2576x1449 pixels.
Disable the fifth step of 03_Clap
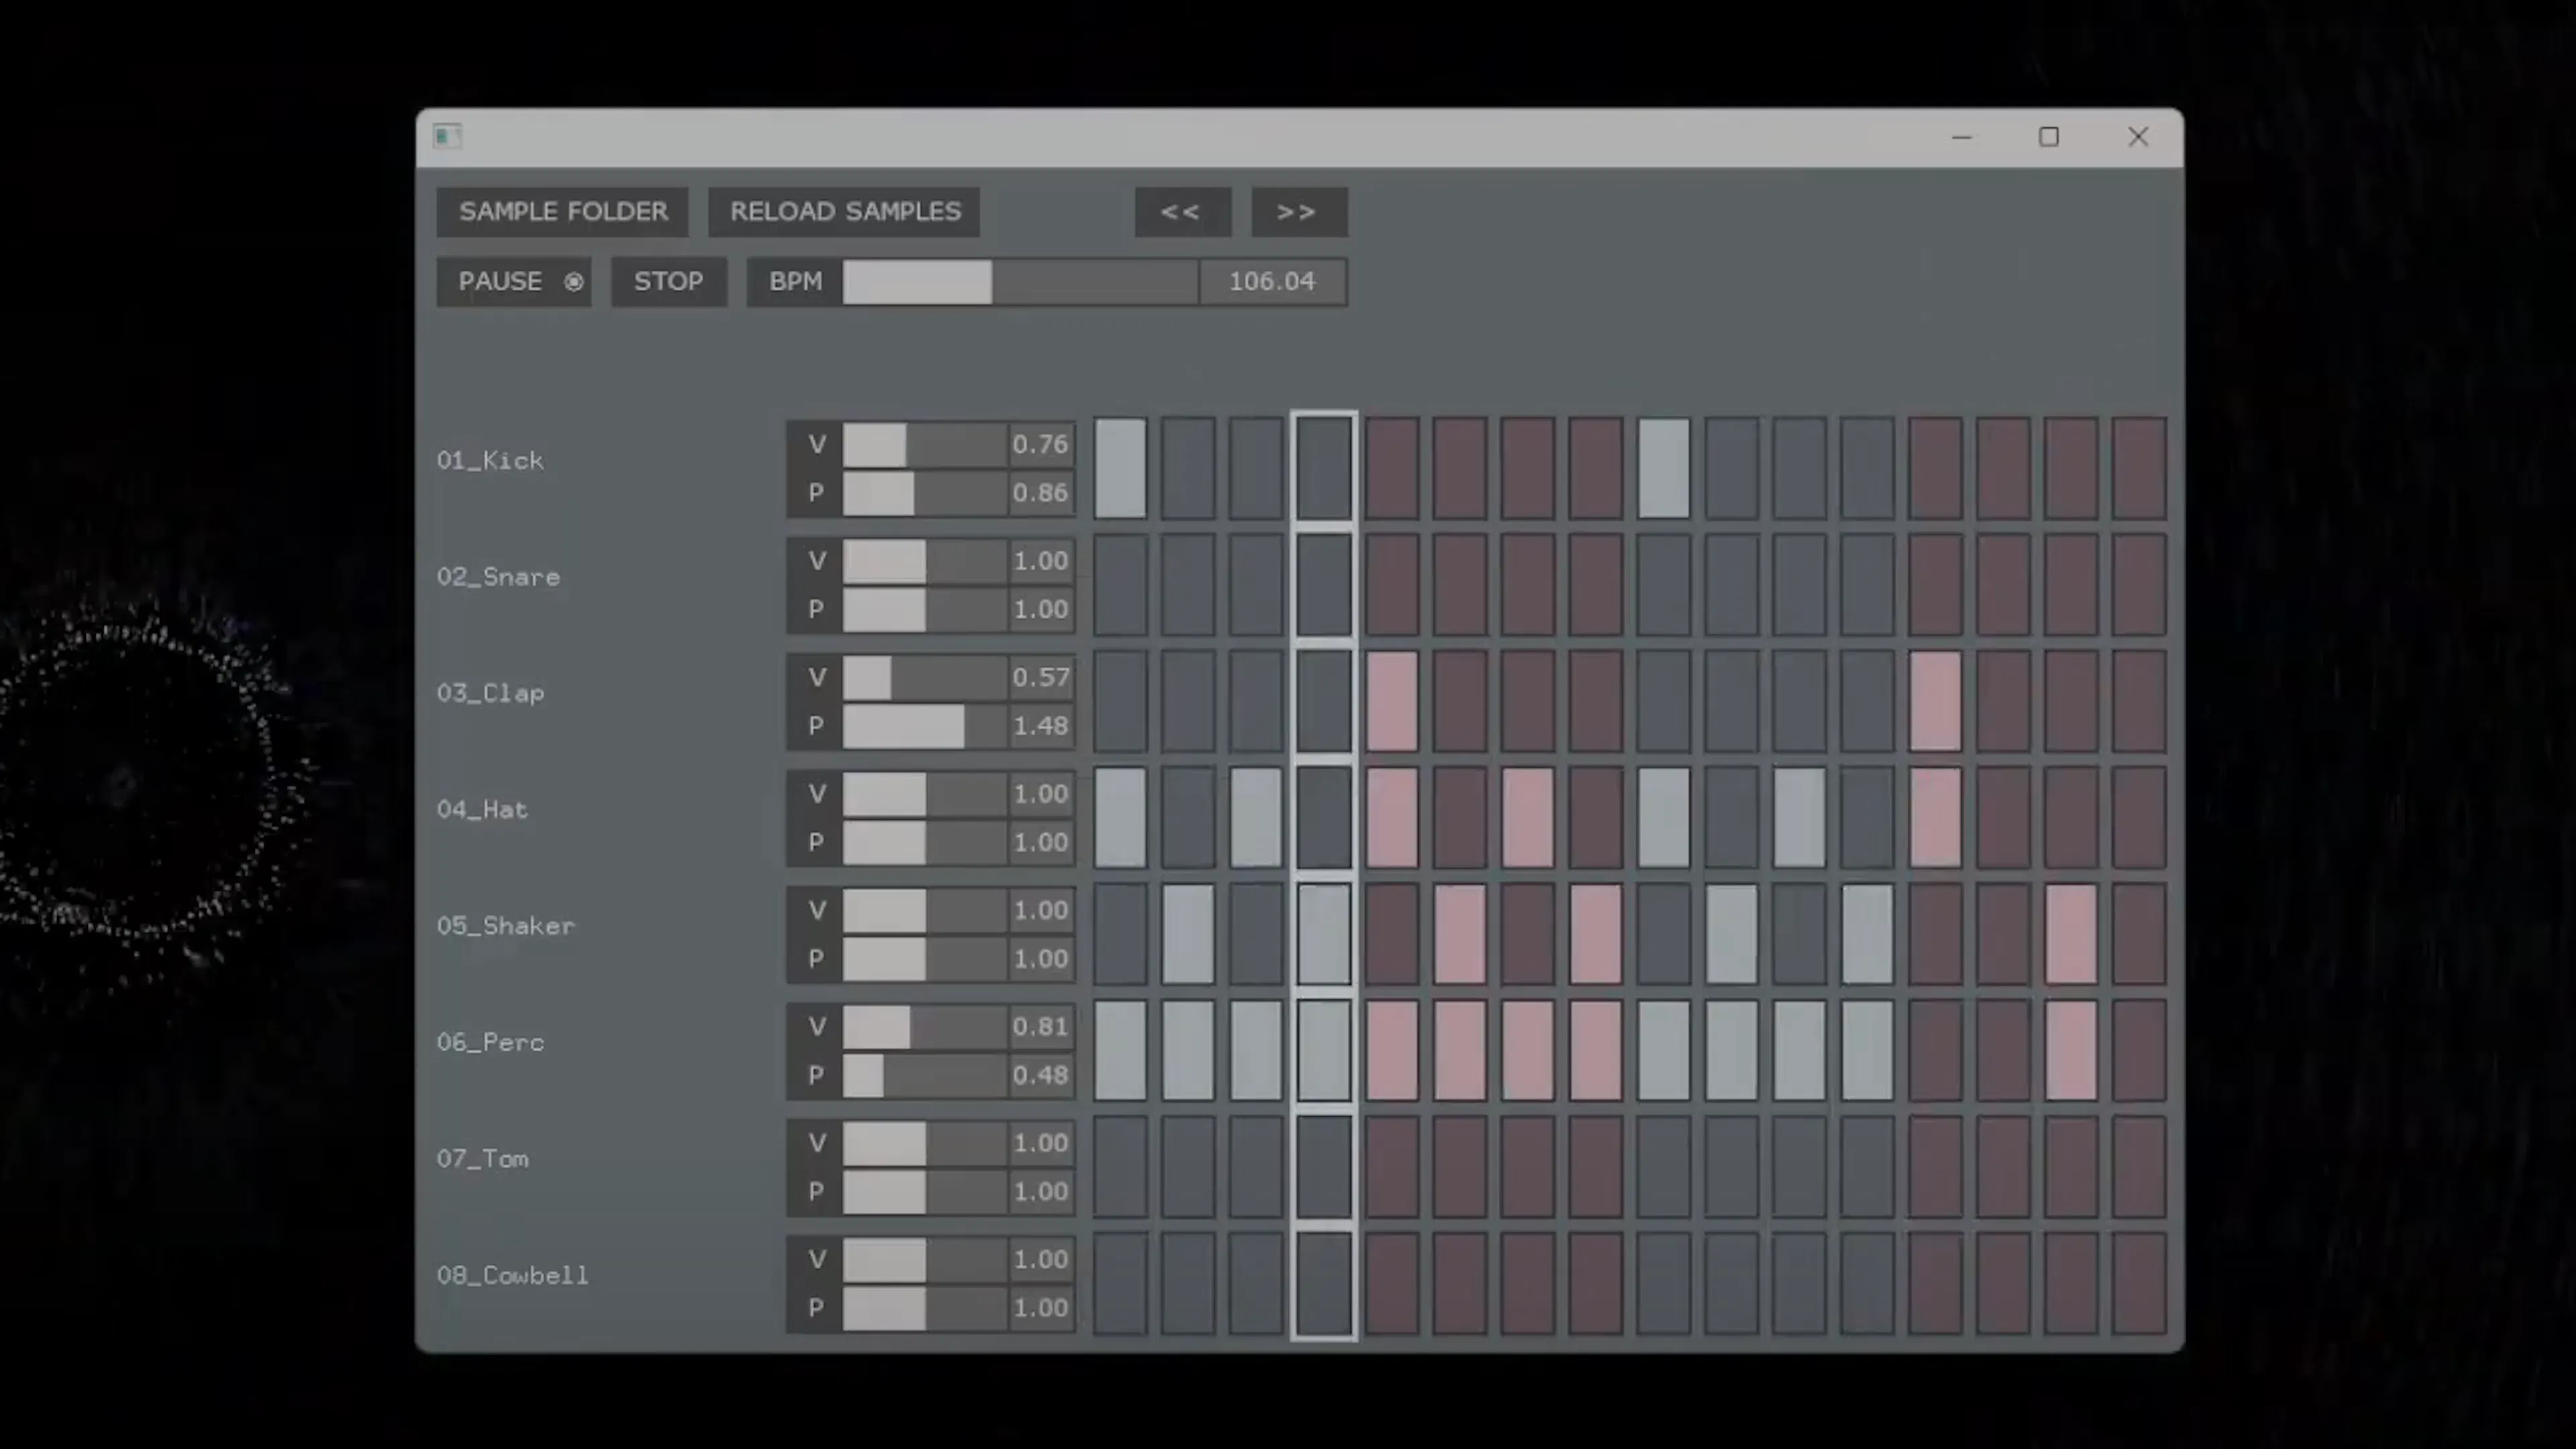coord(1391,701)
